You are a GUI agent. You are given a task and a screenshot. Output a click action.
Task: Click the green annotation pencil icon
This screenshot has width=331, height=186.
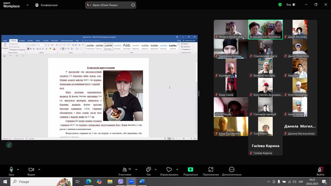pos(9,145)
